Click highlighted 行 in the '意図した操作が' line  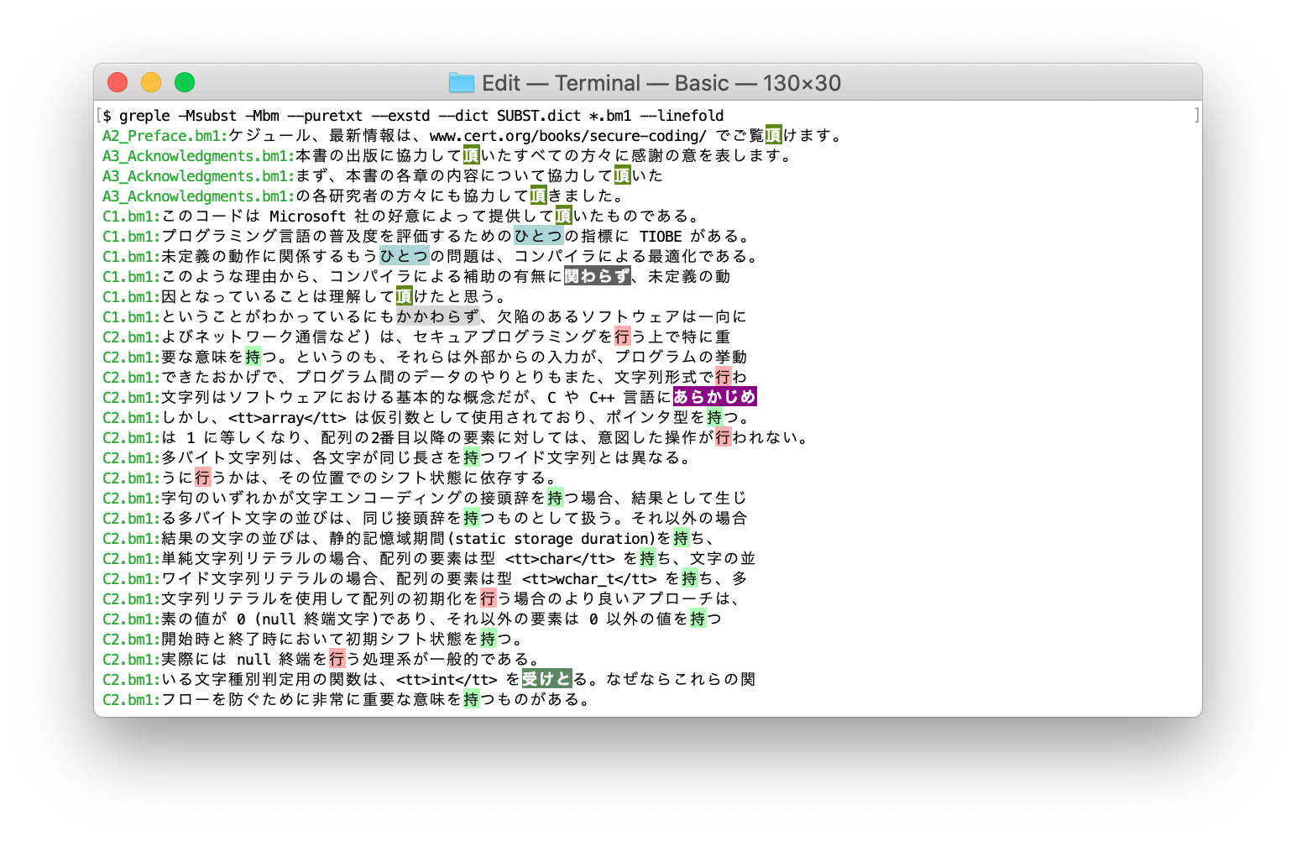724,438
